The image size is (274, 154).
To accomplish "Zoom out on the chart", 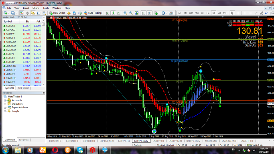I will [x=131, y=13].
